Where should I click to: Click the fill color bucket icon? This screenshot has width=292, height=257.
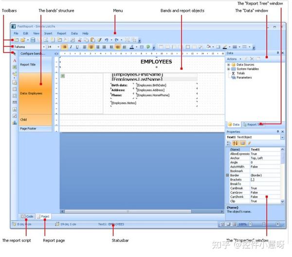(208, 47)
